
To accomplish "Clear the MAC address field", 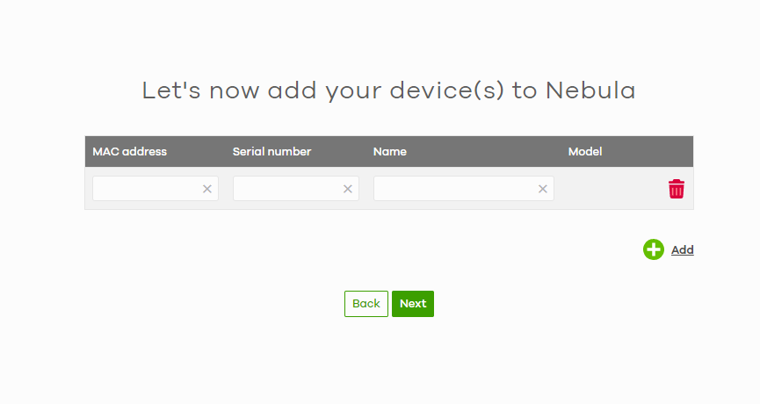I will [x=207, y=189].
